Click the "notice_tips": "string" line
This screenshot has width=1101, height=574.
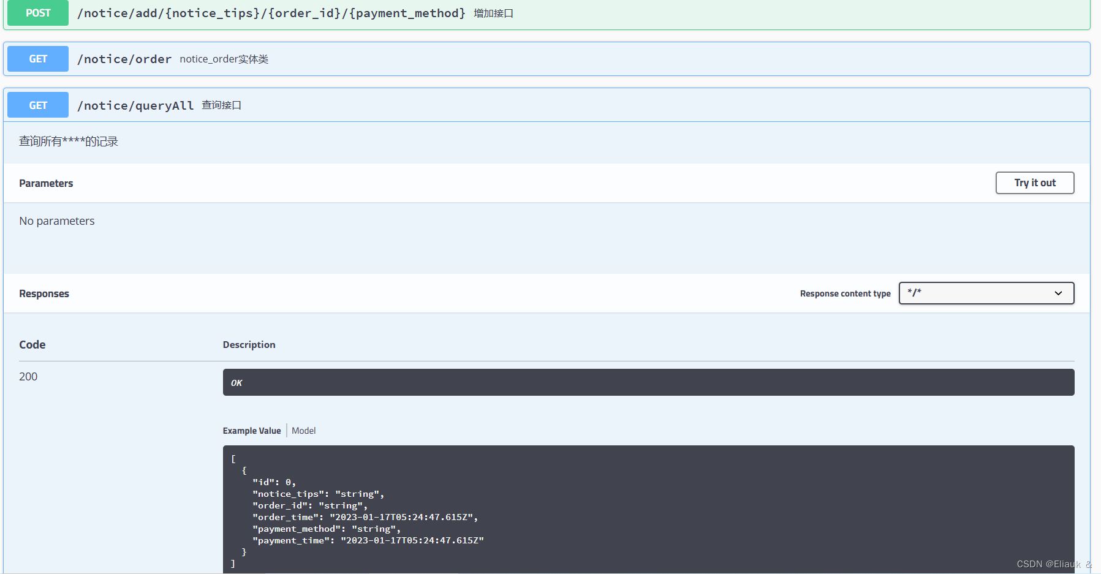(319, 494)
